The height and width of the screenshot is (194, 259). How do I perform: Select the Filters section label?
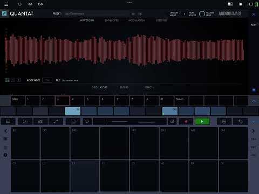click(124, 87)
